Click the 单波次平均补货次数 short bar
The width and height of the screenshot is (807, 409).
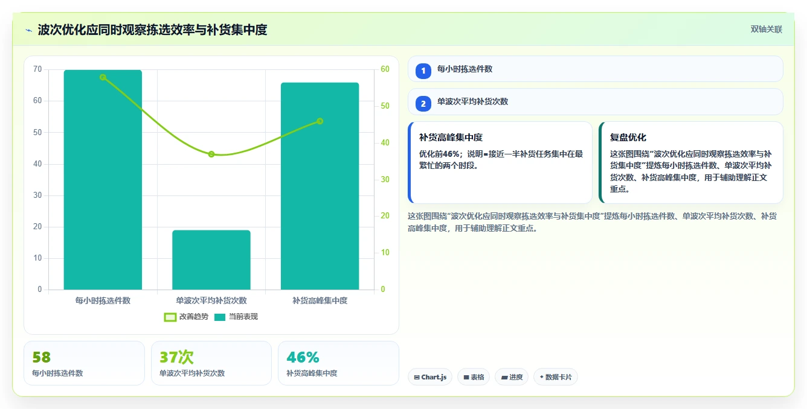[x=211, y=260]
